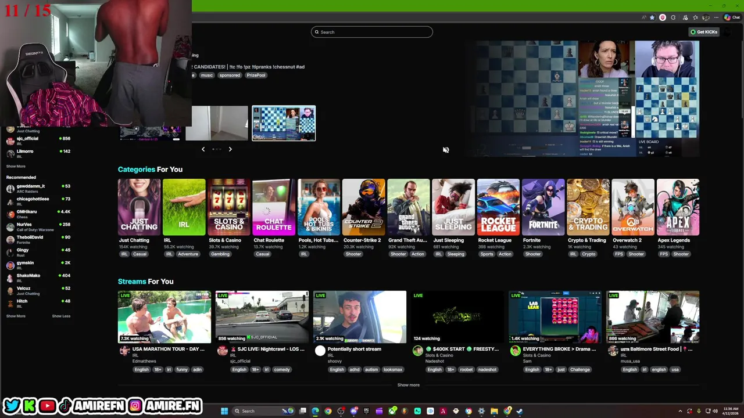Click the PrizePool tag on the featured stream
The width and height of the screenshot is (744, 418).
pos(256,75)
